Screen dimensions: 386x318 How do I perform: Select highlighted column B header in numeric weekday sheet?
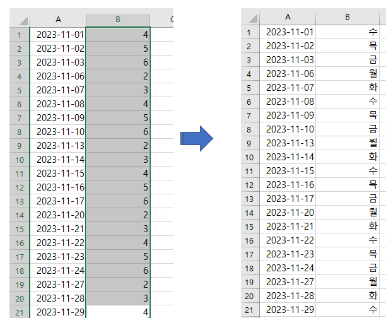118,20
